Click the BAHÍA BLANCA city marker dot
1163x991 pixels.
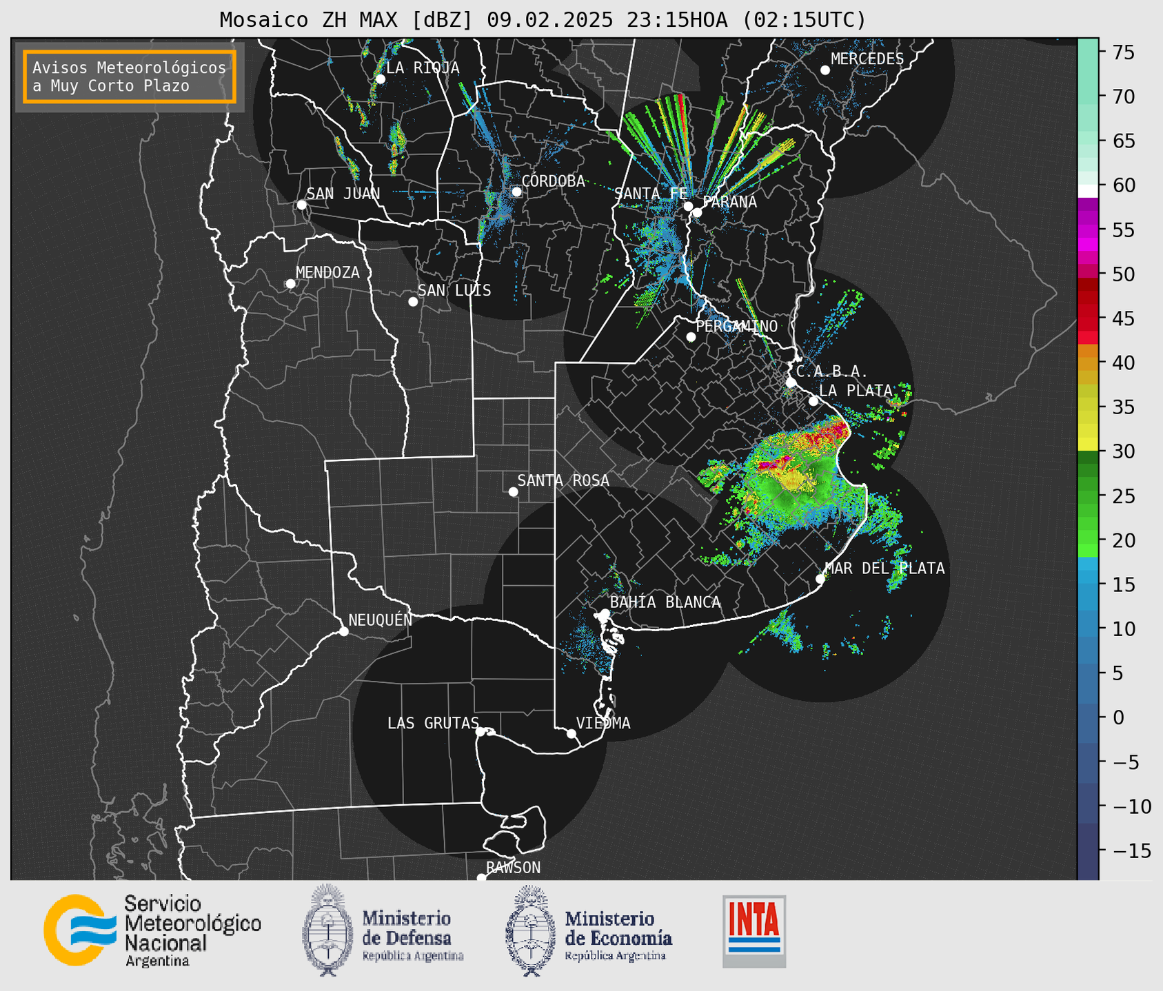click(x=605, y=613)
